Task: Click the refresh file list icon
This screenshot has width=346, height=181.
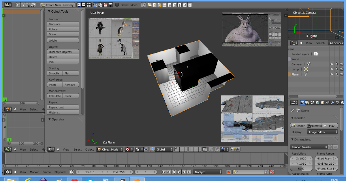Action: click(33, 5)
